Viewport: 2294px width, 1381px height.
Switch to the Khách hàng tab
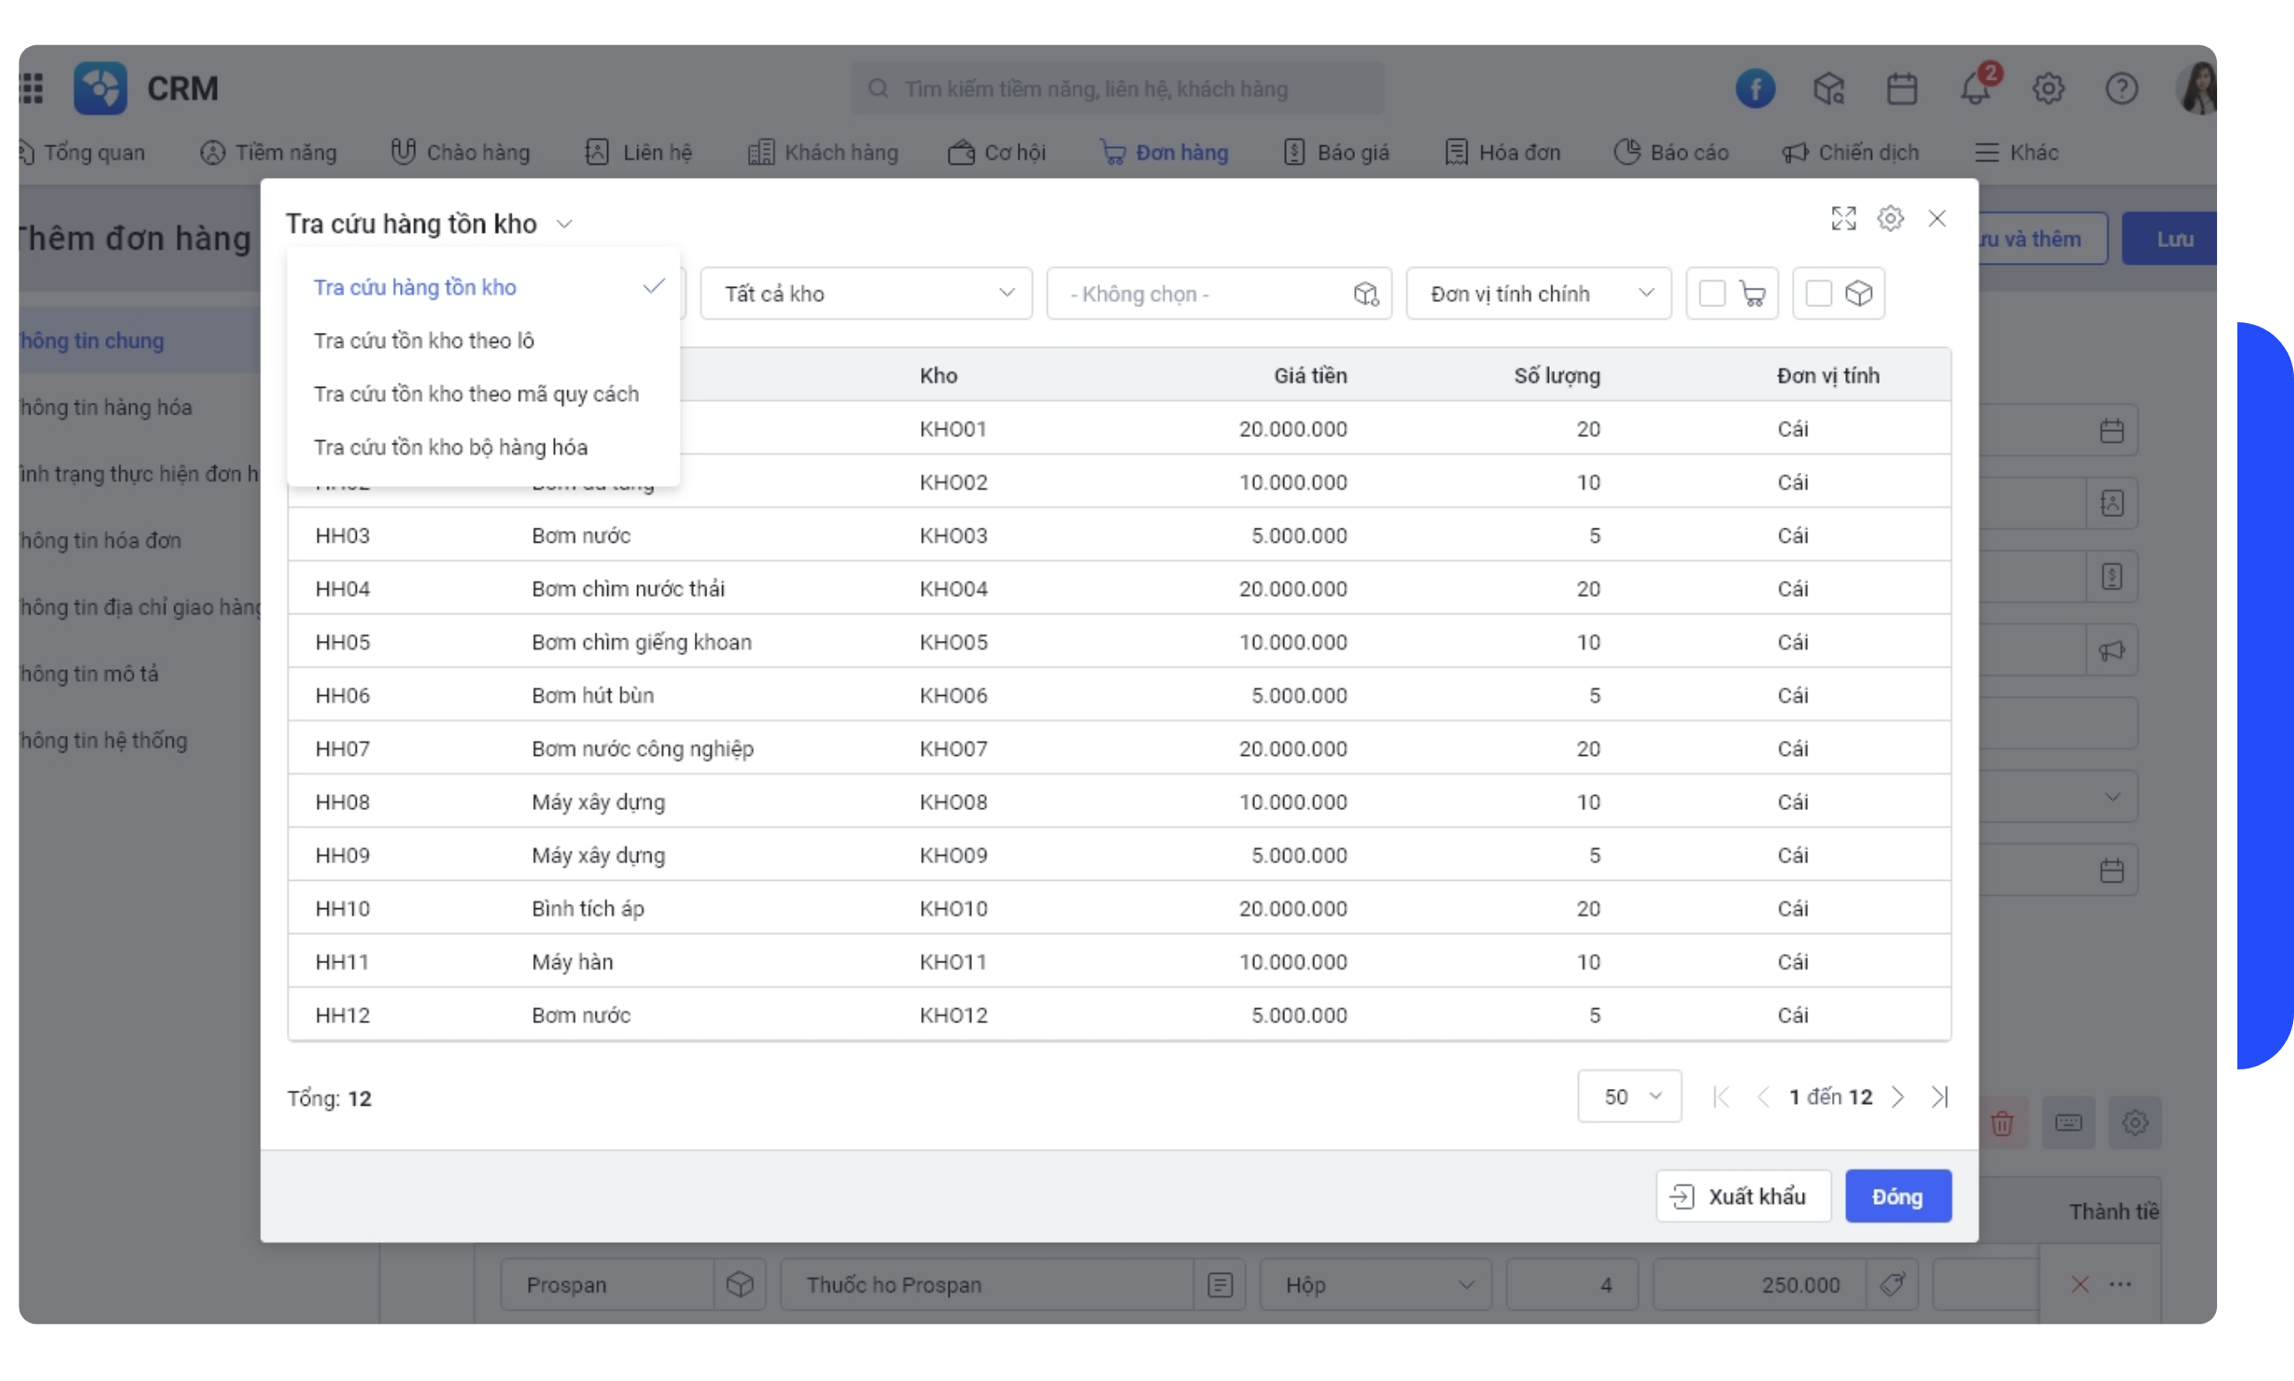823,152
